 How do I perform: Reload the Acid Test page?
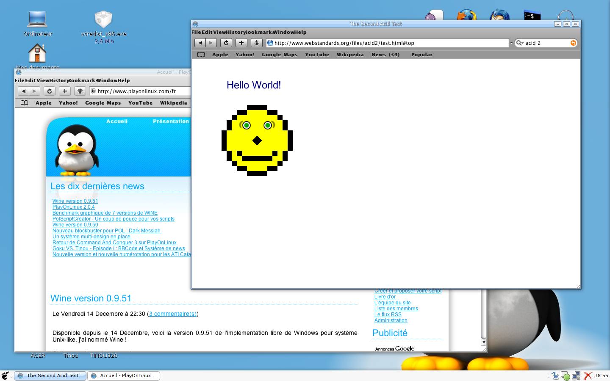click(226, 43)
